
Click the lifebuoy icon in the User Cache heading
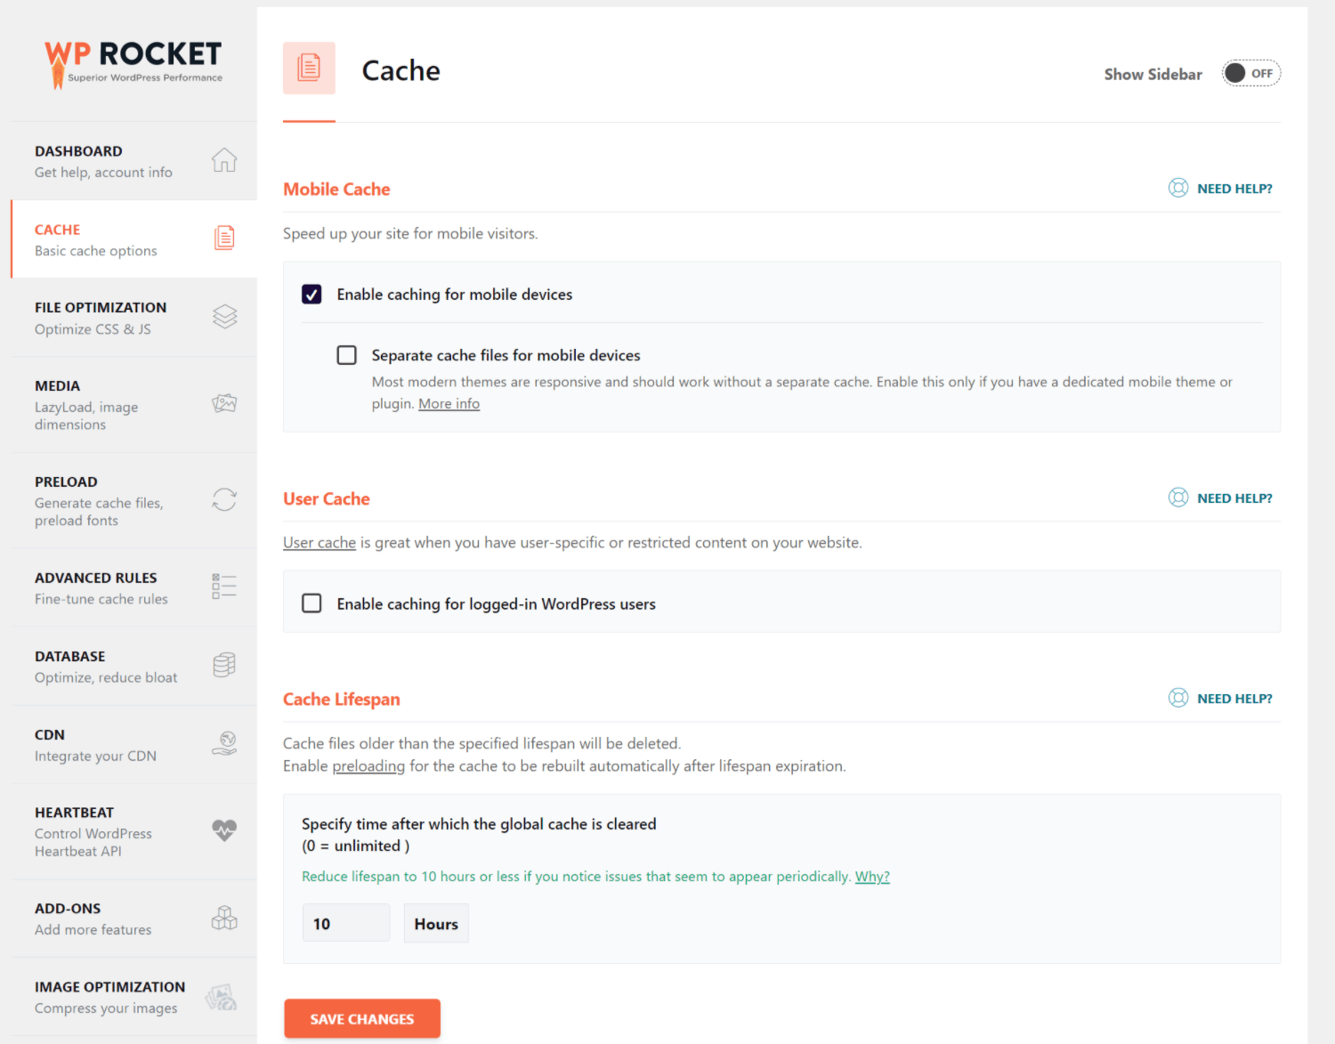point(1178,498)
